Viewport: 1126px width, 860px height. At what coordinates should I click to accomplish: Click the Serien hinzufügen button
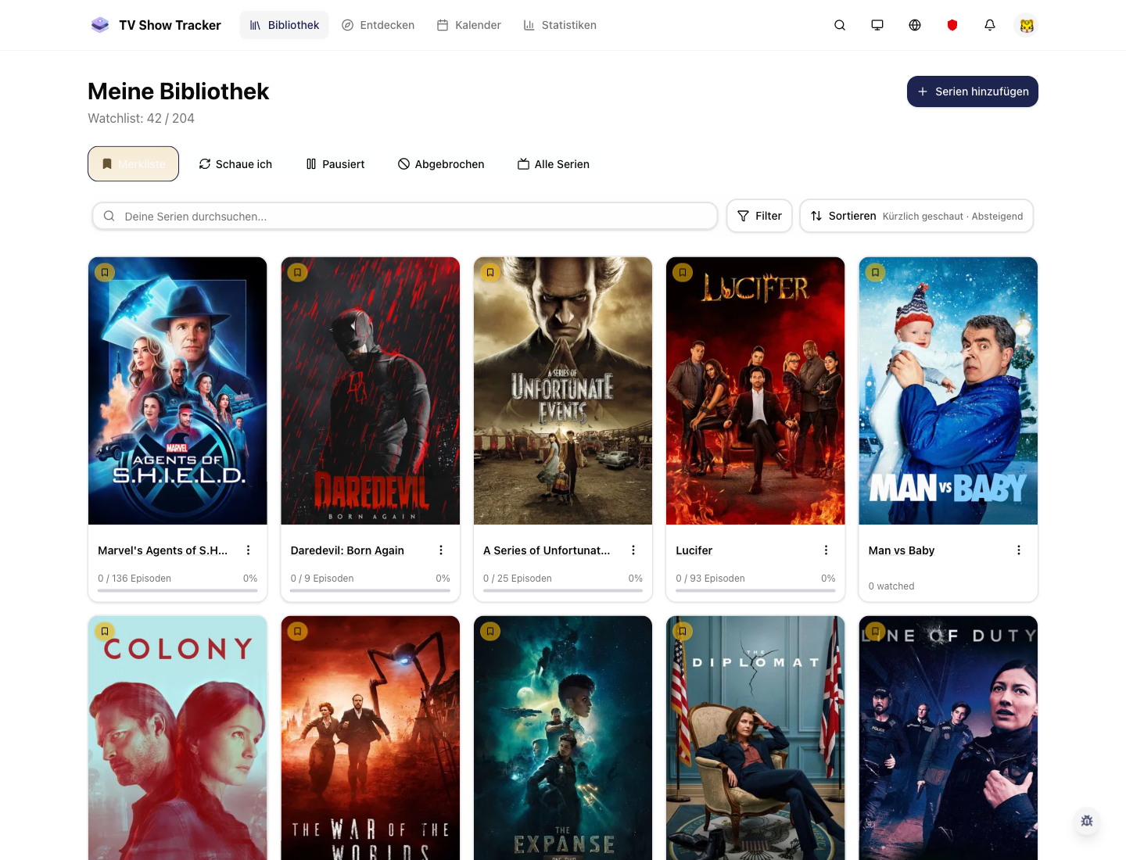tap(972, 91)
